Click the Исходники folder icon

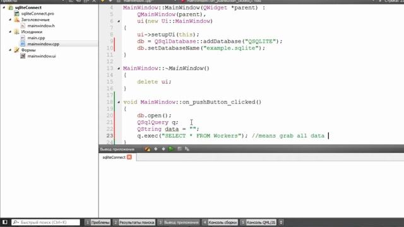[x=17, y=32]
